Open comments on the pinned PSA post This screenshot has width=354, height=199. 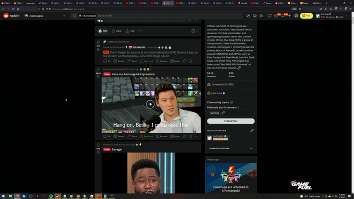pos(107,61)
